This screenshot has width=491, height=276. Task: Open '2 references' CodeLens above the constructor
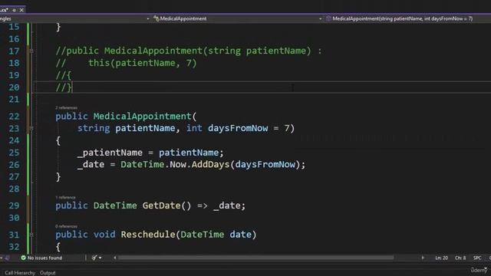66,107
